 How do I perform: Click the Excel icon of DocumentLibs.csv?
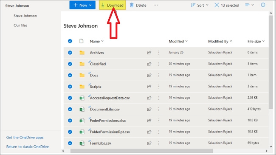pos(82,109)
